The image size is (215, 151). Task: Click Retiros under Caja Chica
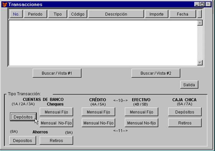[185, 123]
